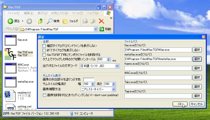This screenshot has height=120, width=210.
Task: Open the View (表示) menu
Action: tap(42, 13)
